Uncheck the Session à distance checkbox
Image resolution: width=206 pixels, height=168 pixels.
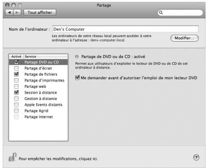[16, 92]
